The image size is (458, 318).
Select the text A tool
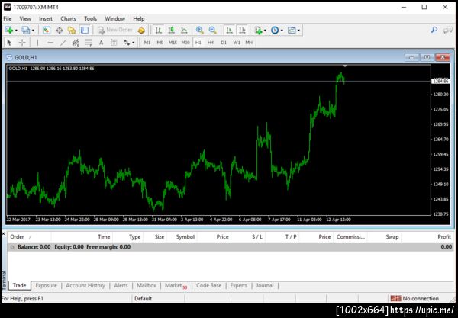101,43
